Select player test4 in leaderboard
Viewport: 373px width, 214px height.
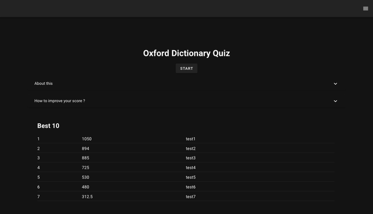coord(191,168)
